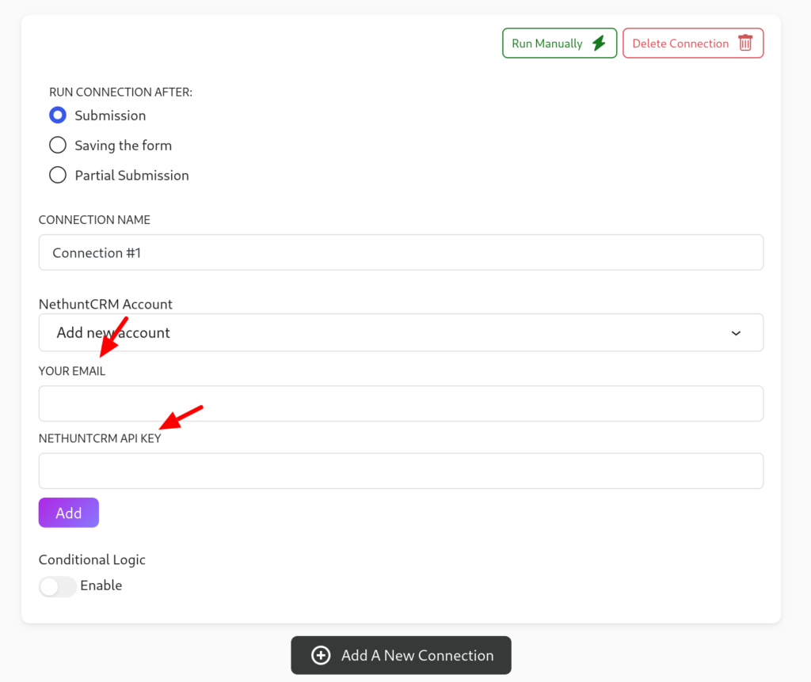Click the NethuntCRM API Key field
811x682 pixels.
(401, 472)
